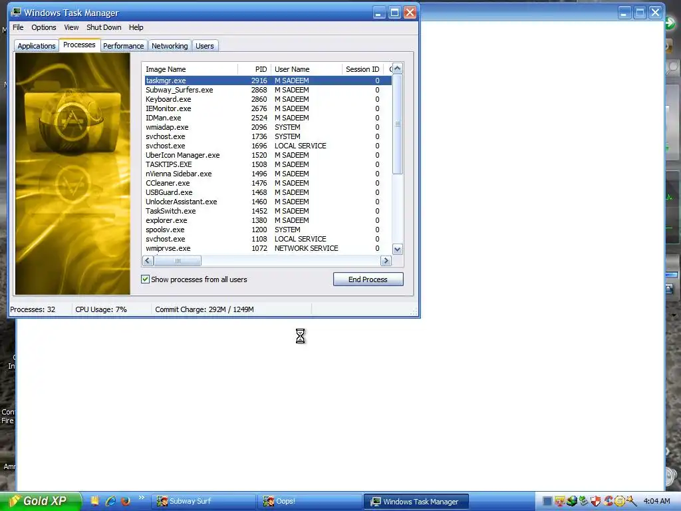The image size is (681, 511).
Task: Click the vertical scrollbar thumb in process list
Action: point(398,124)
